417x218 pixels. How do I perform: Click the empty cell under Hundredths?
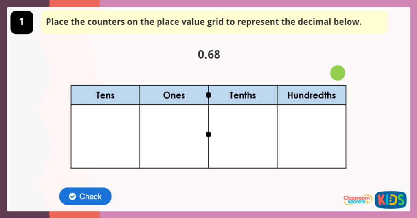312,136
